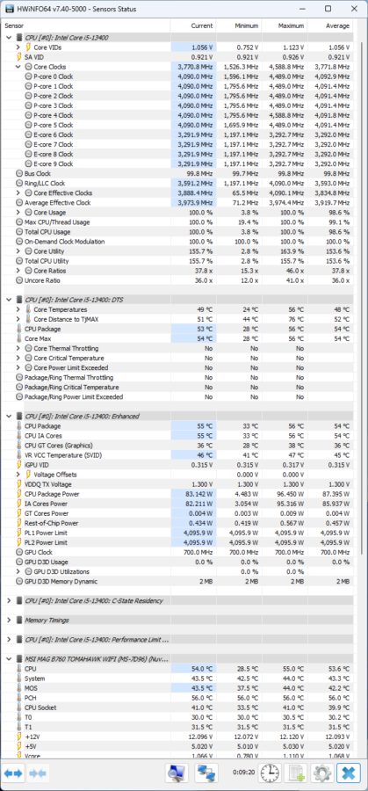Viewport: 368px width, 791px height.
Task: Reset timer using the clock icon
Action: (271, 773)
